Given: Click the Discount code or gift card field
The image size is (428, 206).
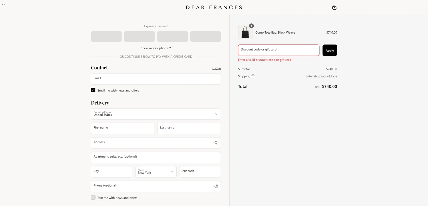Looking at the screenshot, I should tap(278, 50).
